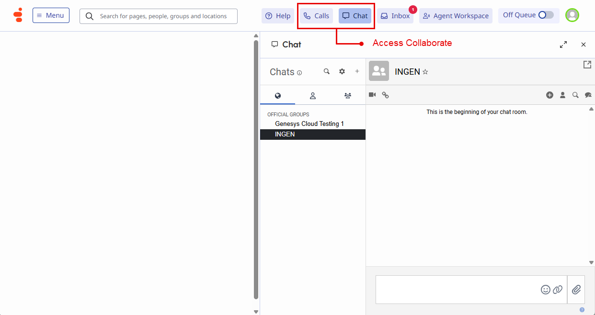Toggle the Off Queue switch

pyautogui.click(x=546, y=15)
